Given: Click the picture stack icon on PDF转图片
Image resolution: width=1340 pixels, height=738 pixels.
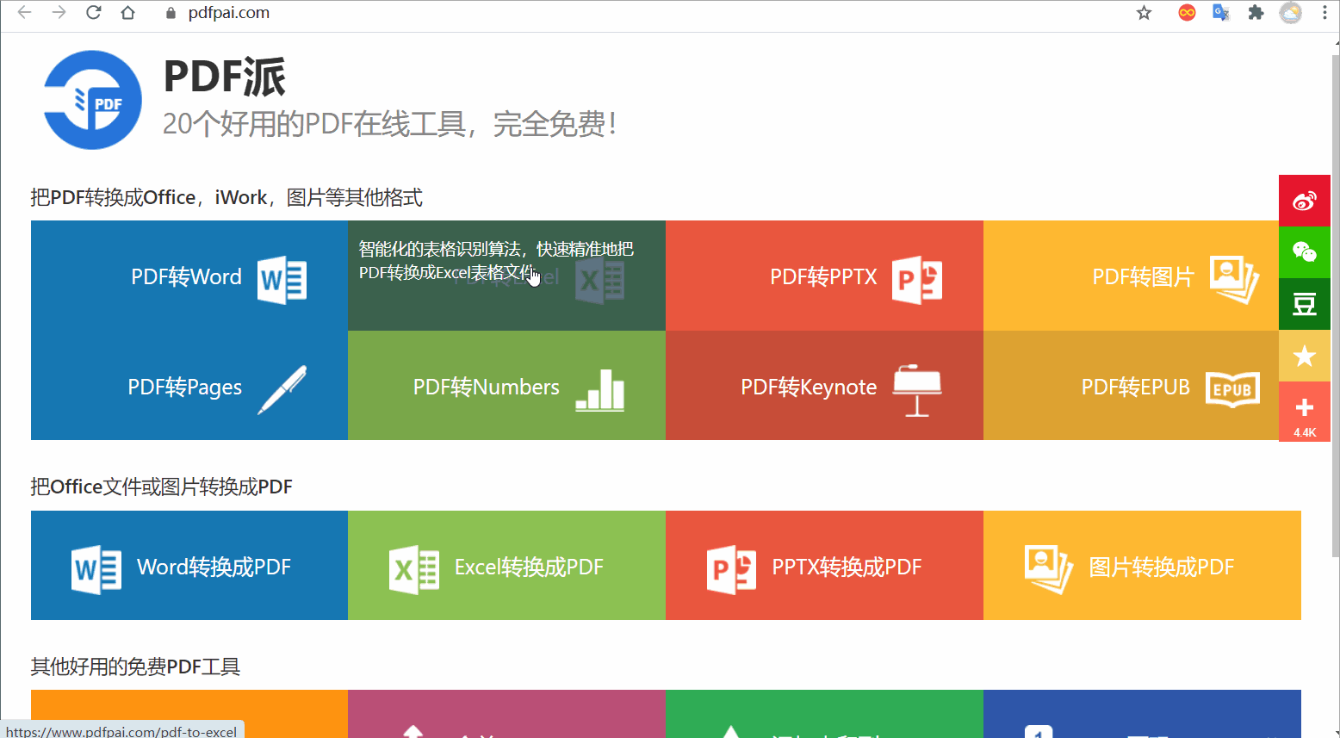Looking at the screenshot, I should tap(1235, 278).
